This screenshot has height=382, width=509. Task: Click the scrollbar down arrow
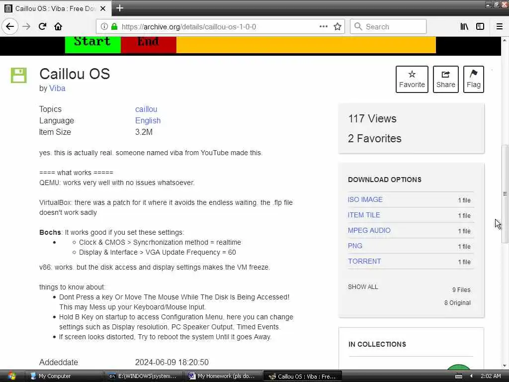click(505, 366)
